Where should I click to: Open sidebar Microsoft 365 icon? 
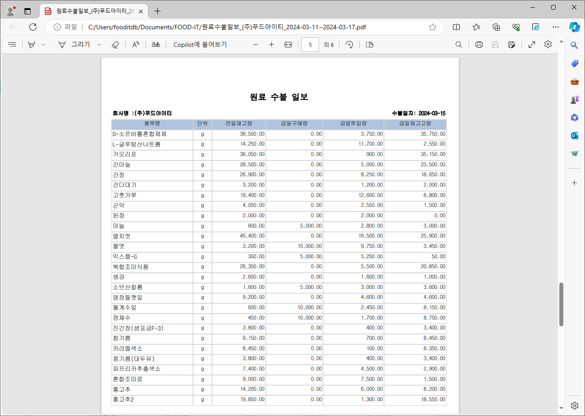(x=574, y=118)
